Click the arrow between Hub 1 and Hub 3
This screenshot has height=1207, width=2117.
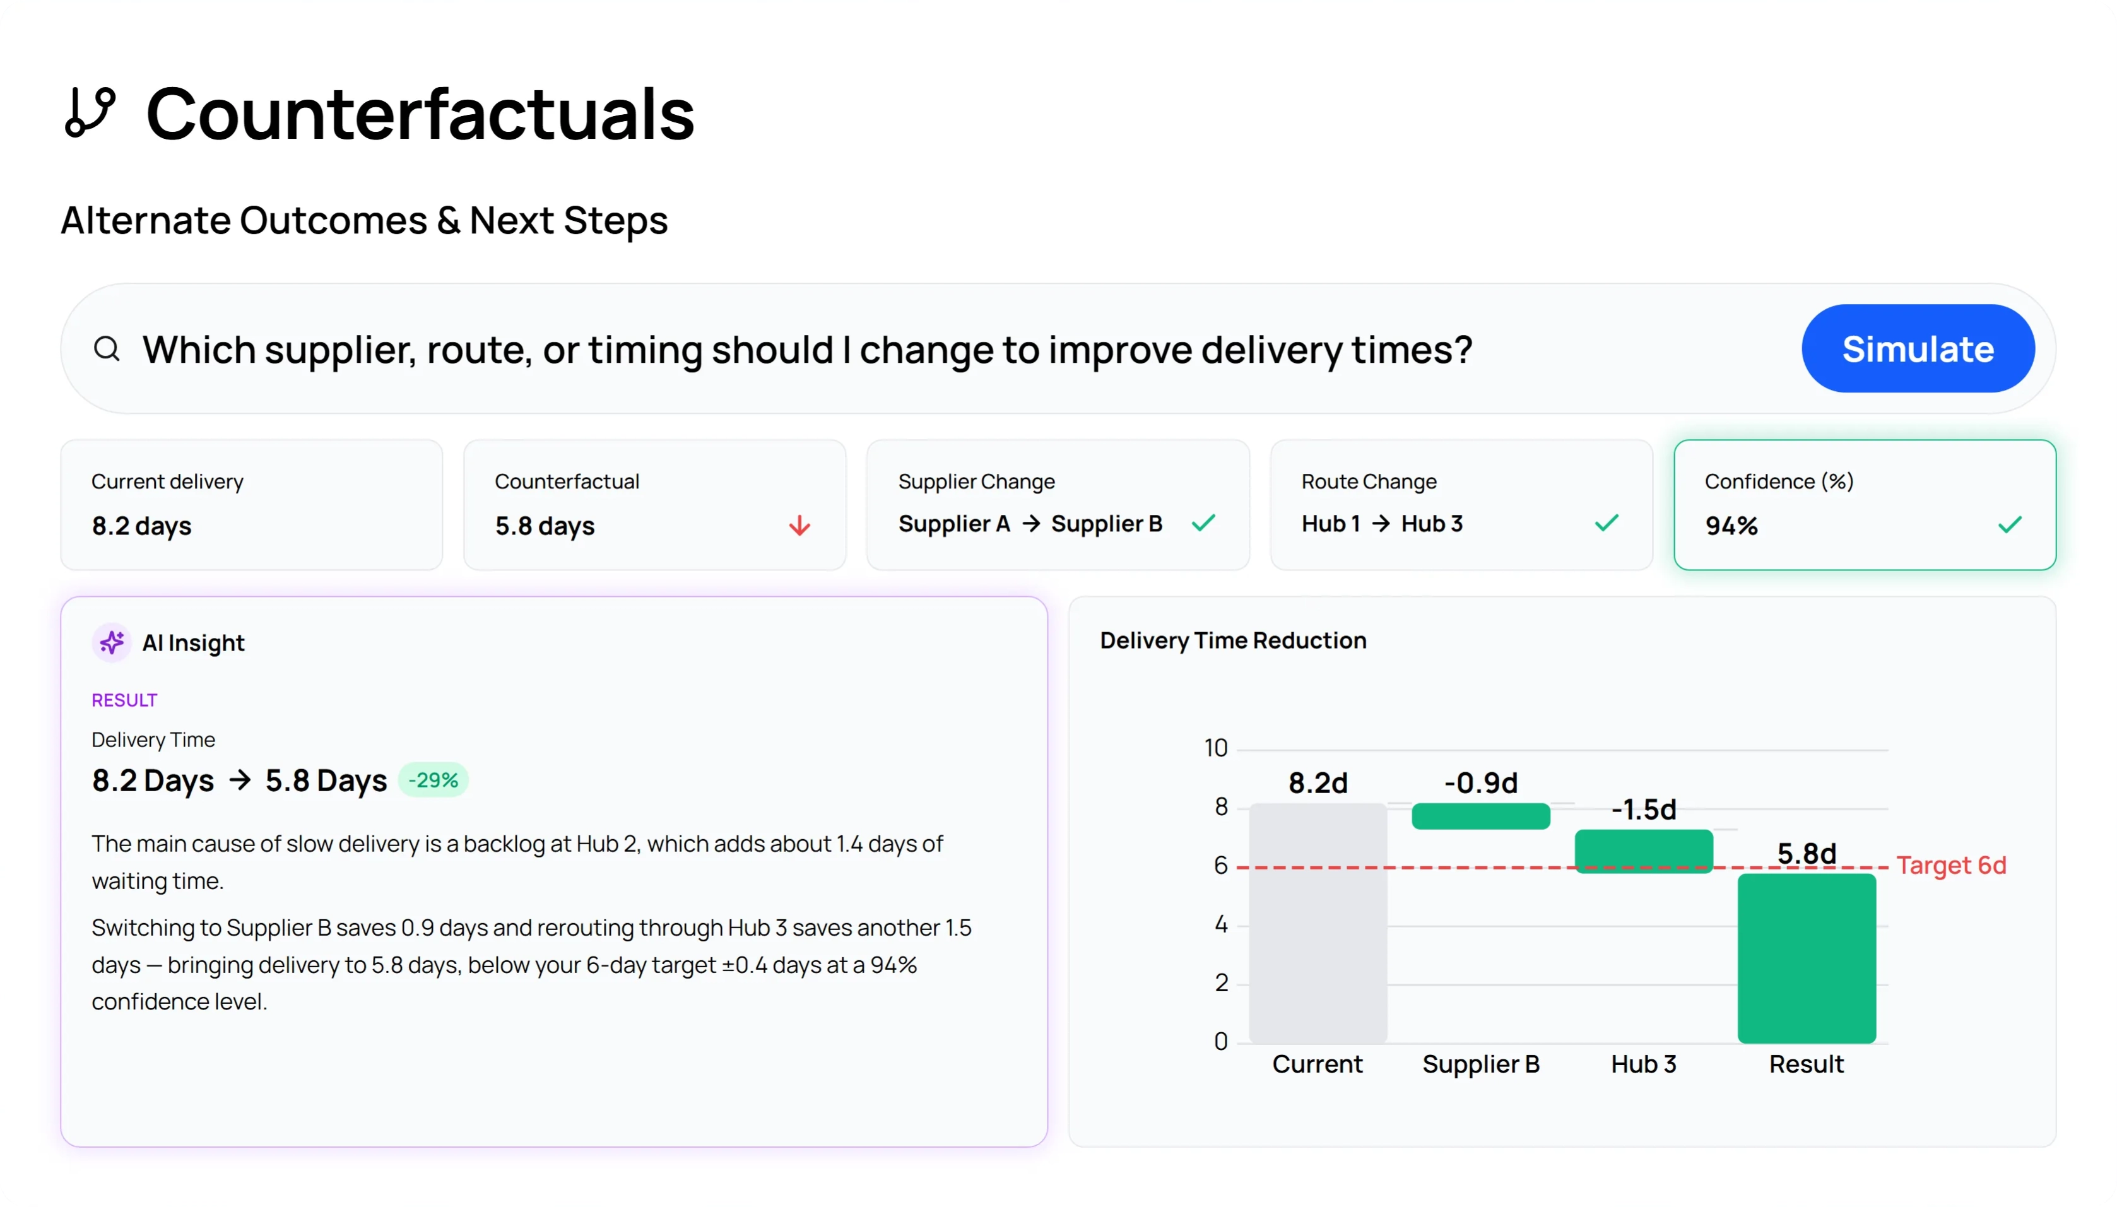[x=1380, y=524]
